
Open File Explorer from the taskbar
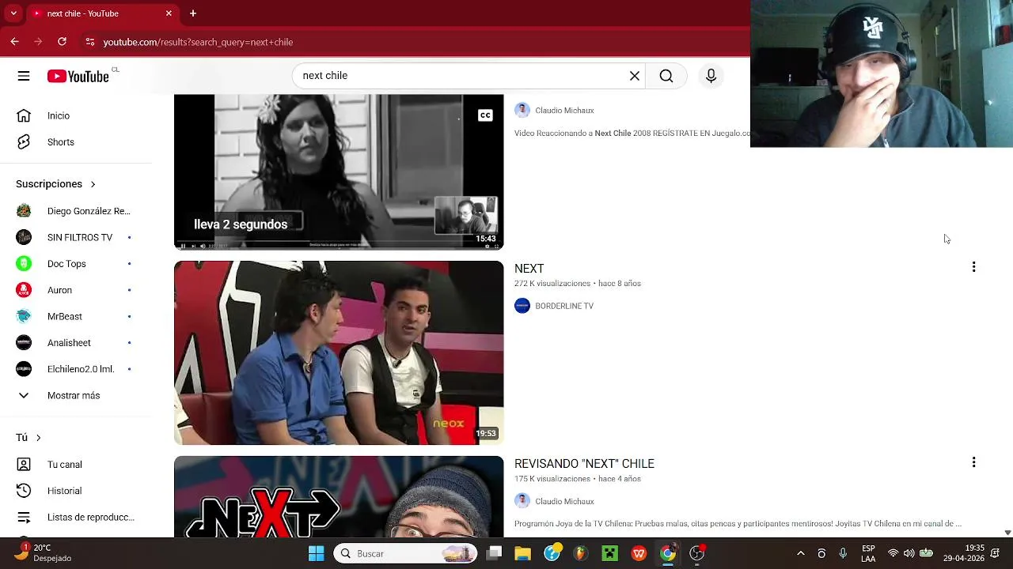(x=522, y=553)
